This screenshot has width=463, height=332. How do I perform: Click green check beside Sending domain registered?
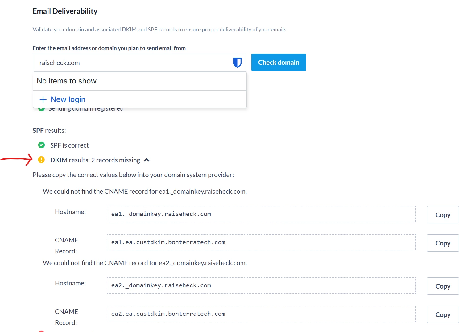click(x=41, y=109)
